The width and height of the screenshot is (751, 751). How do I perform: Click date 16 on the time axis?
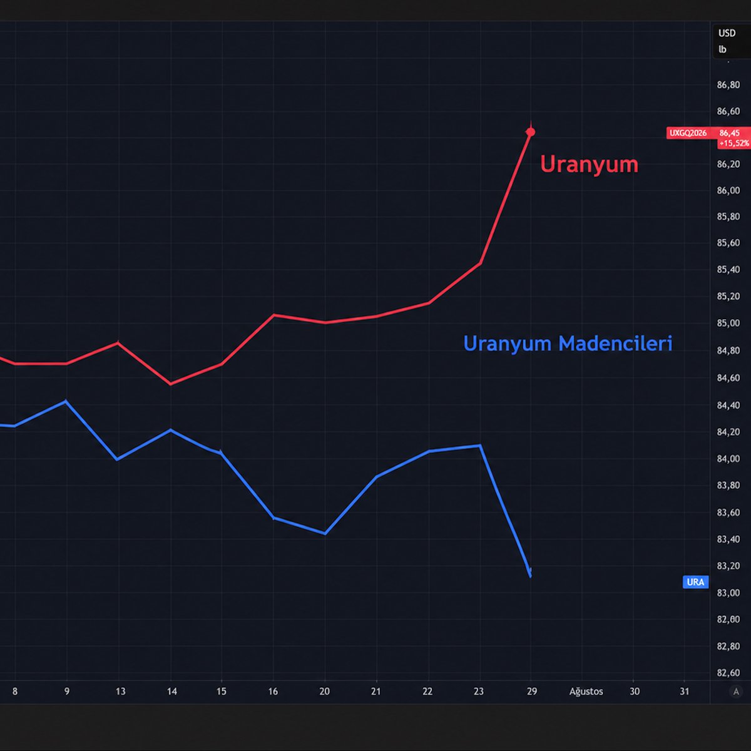tap(273, 692)
